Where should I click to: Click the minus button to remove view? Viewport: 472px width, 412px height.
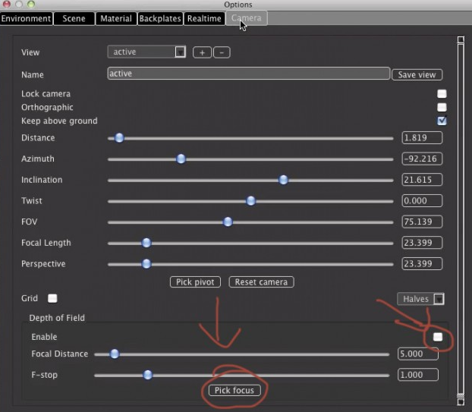pyautogui.click(x=221, y=52)
